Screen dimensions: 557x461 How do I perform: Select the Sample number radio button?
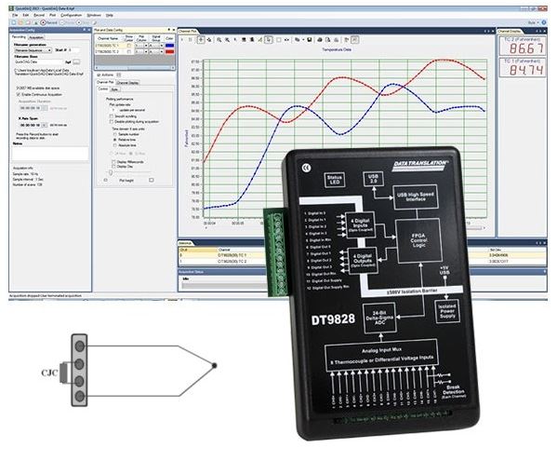pos(114,134)
